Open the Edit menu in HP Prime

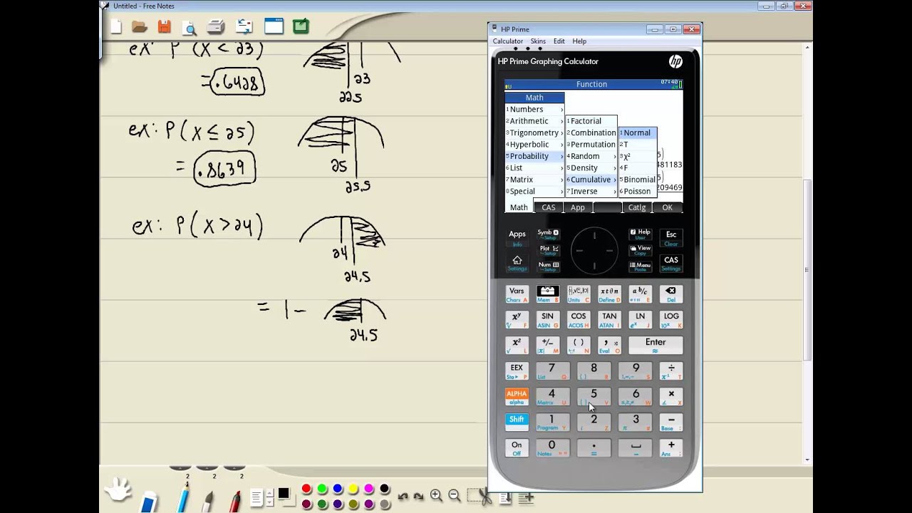559,41
